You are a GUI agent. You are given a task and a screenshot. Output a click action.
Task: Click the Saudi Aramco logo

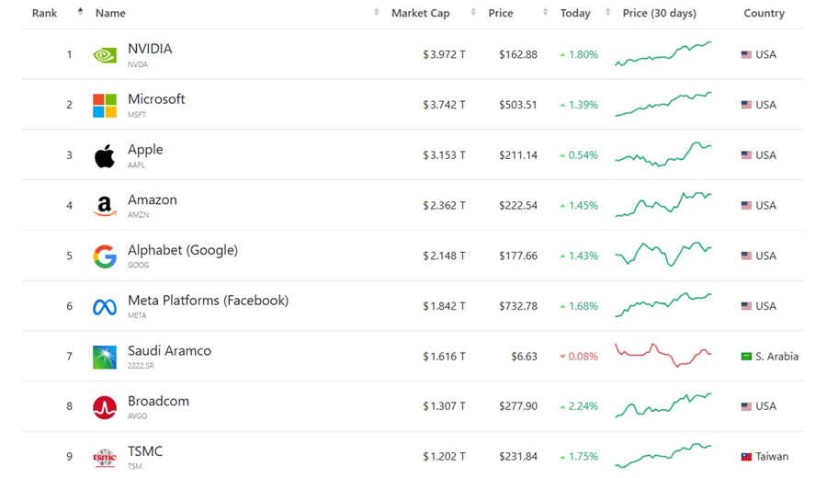coord(105,357)
